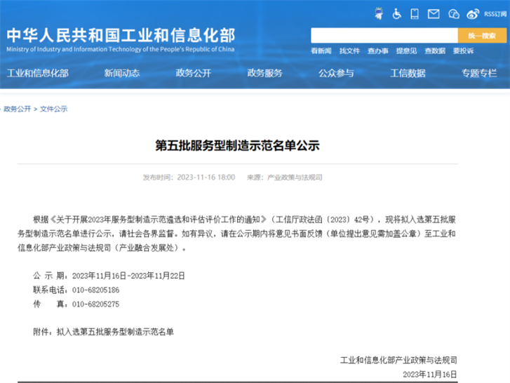
Task: Click the robot assistant icon in header
Action: pyautogui.click(x=379, y=14)
